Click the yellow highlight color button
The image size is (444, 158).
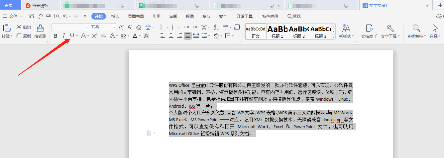pyautogui.click(x=124, y=36)
